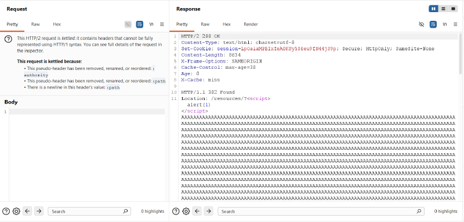The height and width of the screenshot is (222, 464).
Task: Toggle hidden characters icon in Request pane
Action: (x=128, y=24)
